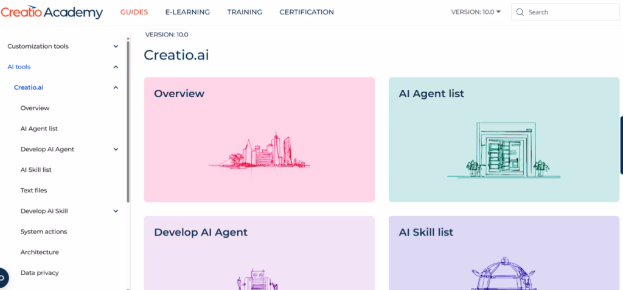The image size is (623, 290).
Task: Open AI Agent list sidebar item
Action: [40, 129]
